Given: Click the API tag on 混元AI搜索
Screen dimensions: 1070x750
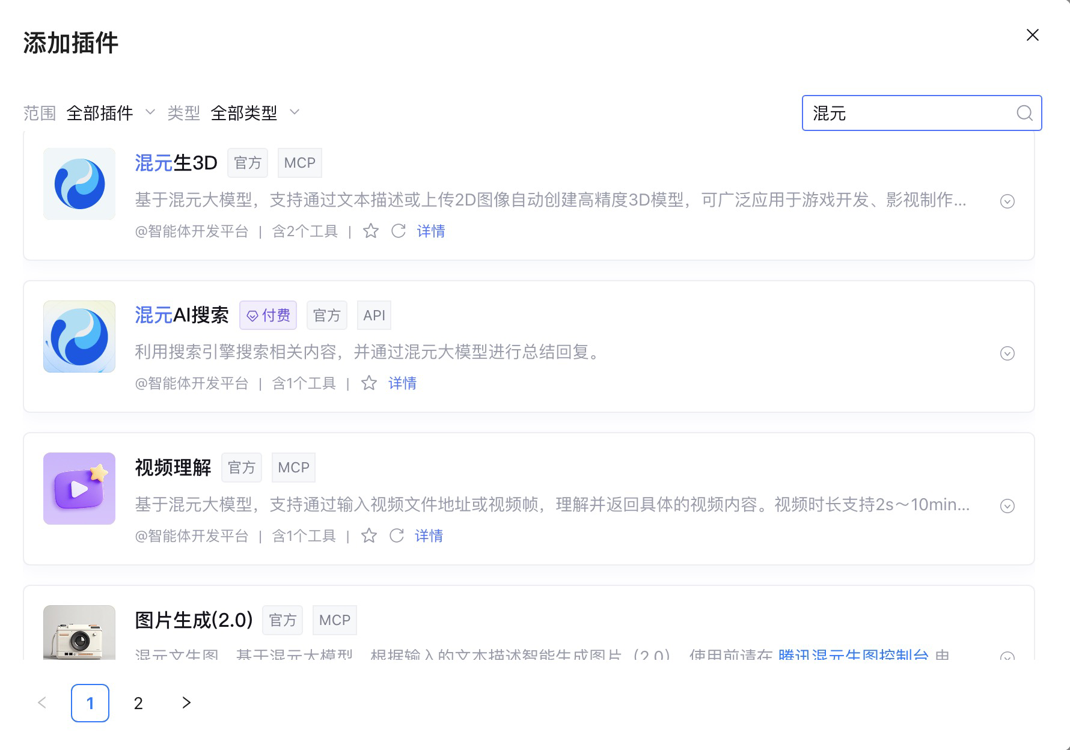Looking at the screenshot, I should pyautogui.click(x=374, y=315).
